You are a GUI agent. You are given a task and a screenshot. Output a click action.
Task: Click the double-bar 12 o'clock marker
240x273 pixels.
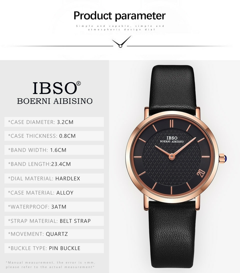[x=171, y=123]
